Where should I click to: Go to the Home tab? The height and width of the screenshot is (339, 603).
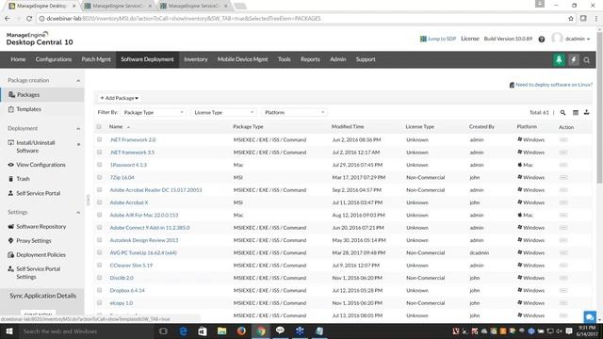click(18, 59)
